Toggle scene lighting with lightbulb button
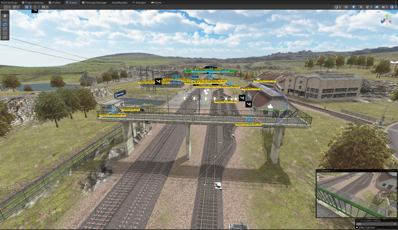 pyautogui.click(x=353, y=7)
